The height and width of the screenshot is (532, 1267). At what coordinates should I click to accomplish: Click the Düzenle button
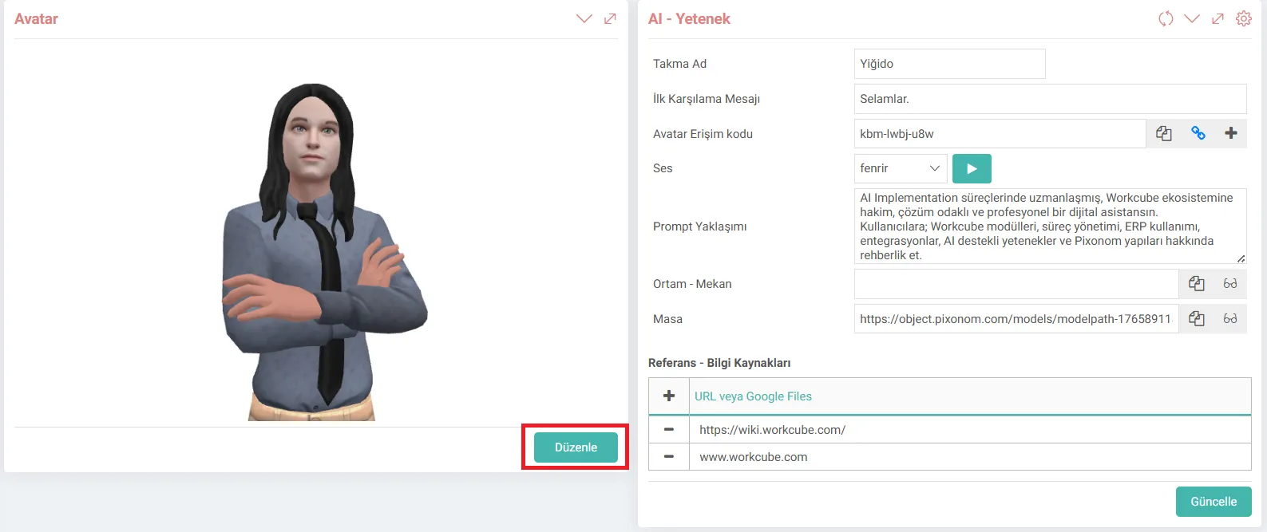point(576,447)
